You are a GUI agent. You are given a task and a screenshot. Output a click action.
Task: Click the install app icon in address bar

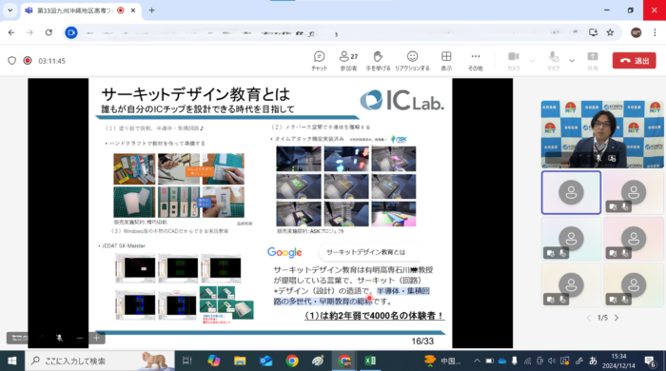(x=593, y=32)
